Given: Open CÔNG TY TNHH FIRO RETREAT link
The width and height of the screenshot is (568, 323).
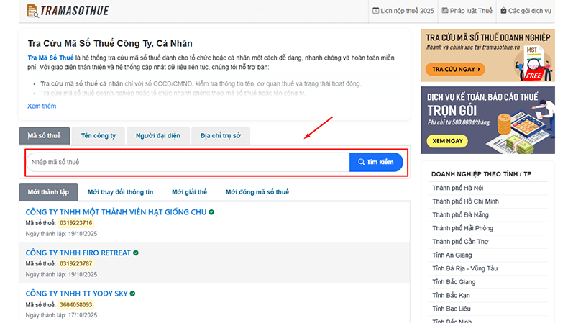Looking at the screenshot, I should click(x=78, y=253).
